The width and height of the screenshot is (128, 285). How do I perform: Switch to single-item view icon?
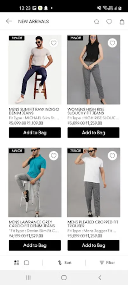pyautogui.click(x=27, y=263)
